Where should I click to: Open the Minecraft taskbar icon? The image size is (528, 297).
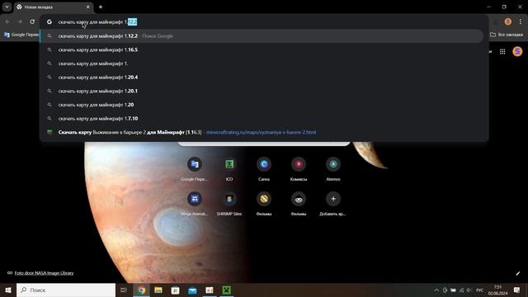[x=227, y=290]
